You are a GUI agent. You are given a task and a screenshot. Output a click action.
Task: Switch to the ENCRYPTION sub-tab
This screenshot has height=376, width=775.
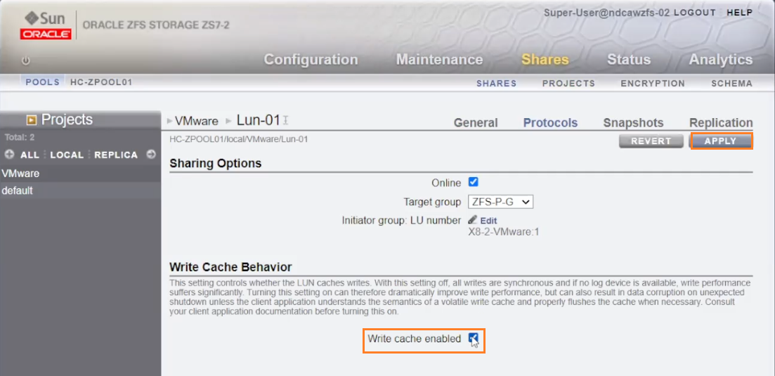point(653,84)
